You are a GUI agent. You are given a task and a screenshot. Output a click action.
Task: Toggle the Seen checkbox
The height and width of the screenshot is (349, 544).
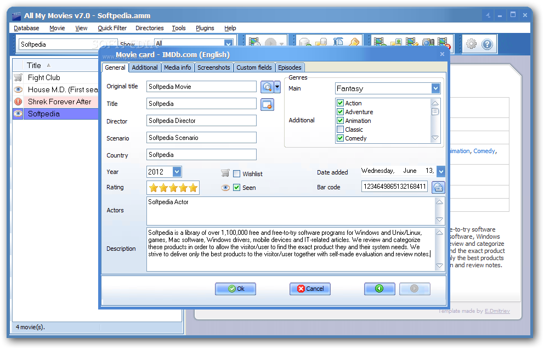coord(236,188)
